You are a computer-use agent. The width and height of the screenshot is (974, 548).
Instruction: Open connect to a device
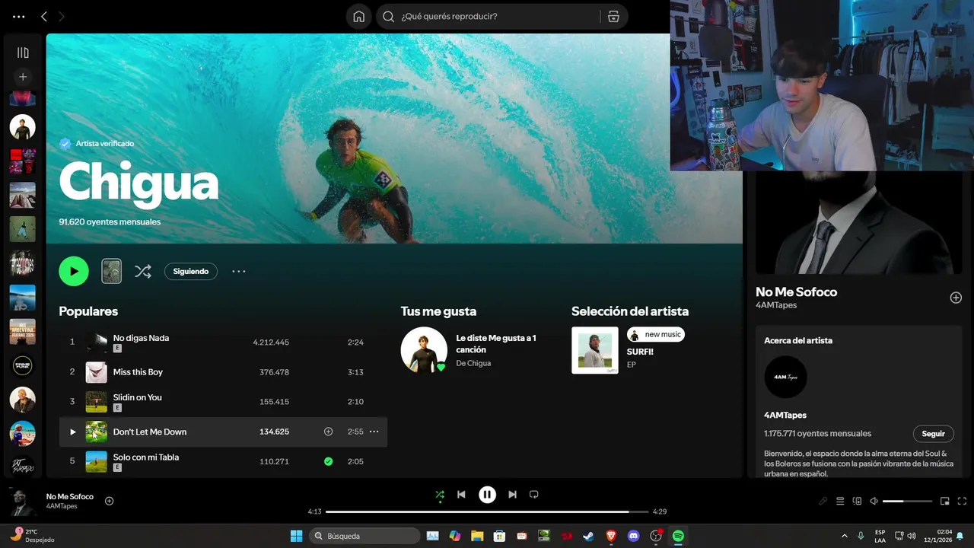(858, 502)
